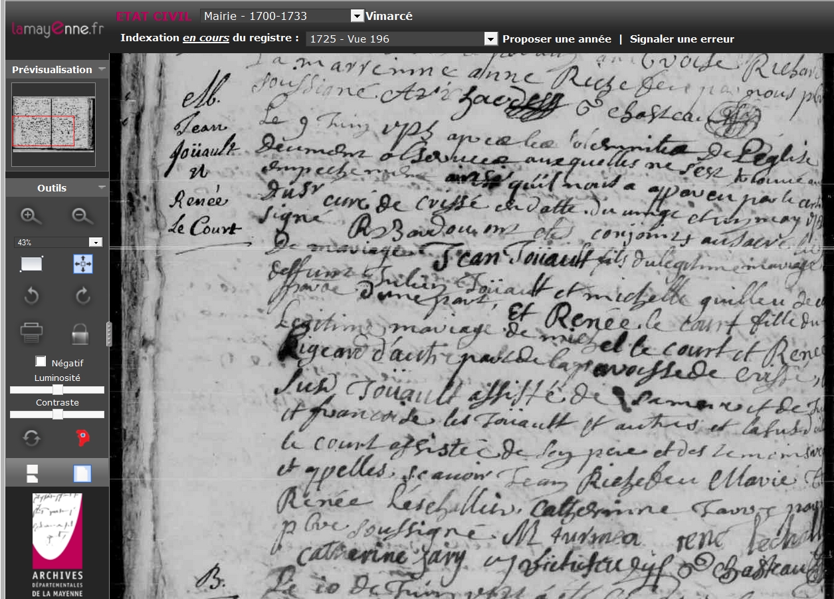Click the Proposer une année link
Screen dimensions: 834x599
556,39
